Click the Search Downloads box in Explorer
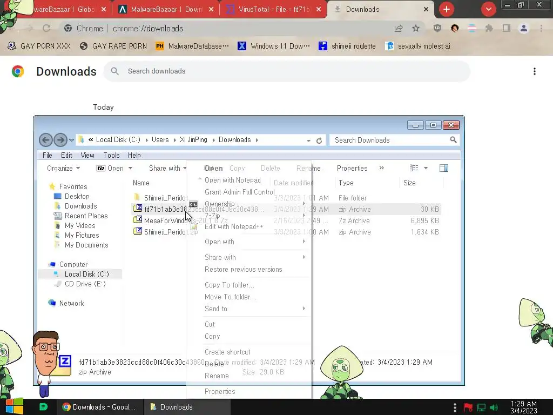 [394, 140]
